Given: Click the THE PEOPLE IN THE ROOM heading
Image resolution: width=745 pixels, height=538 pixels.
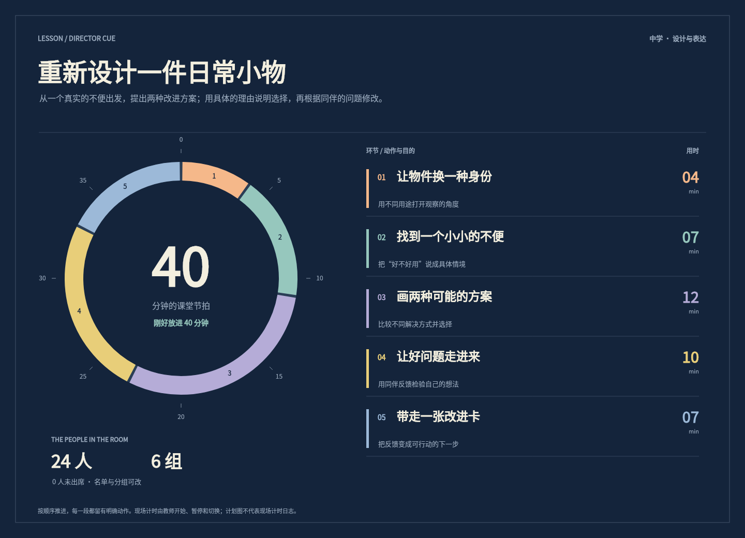Looking at the screenshot, I should click(90, 440).
